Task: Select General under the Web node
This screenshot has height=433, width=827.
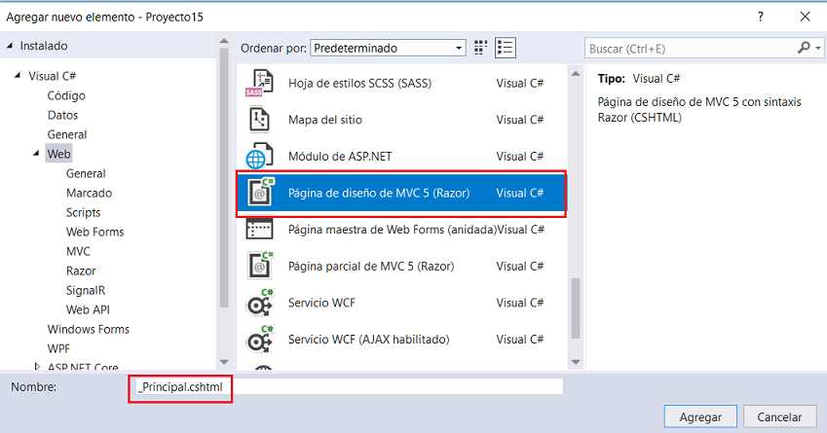Action: click(86, 173)
